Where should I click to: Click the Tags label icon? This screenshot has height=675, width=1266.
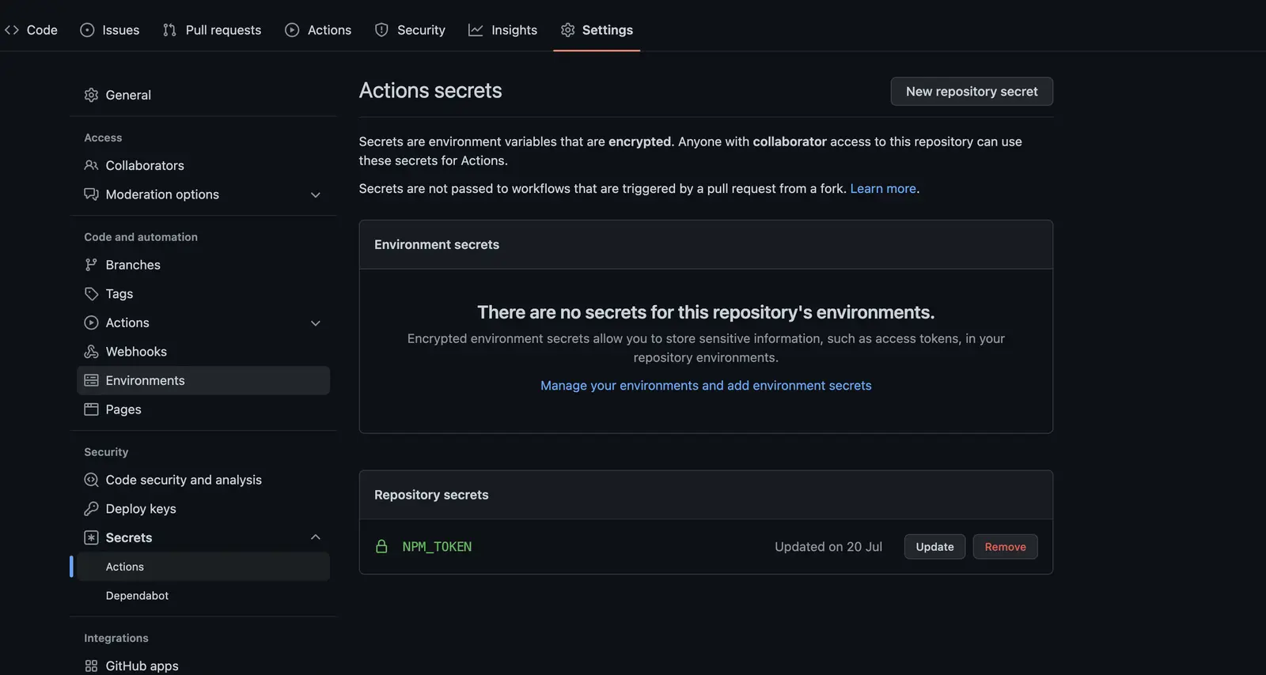[91, 294]
